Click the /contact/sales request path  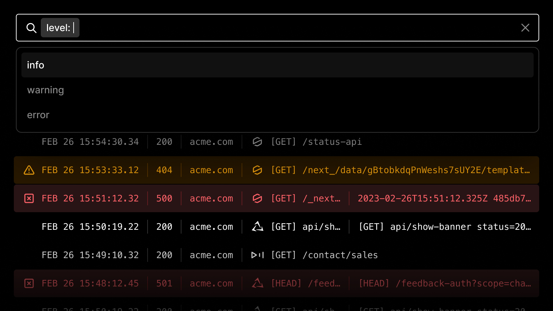(340, 255)
